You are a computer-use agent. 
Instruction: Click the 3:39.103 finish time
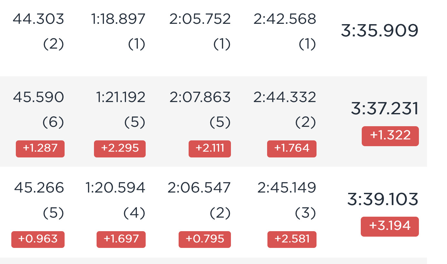click(x=383, y=200)
